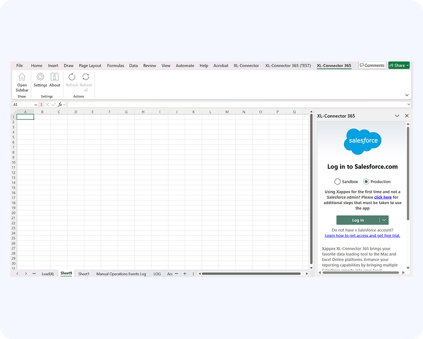Select the Sandbox radio button
The image size is (423, 339).
tap(337, 182)
